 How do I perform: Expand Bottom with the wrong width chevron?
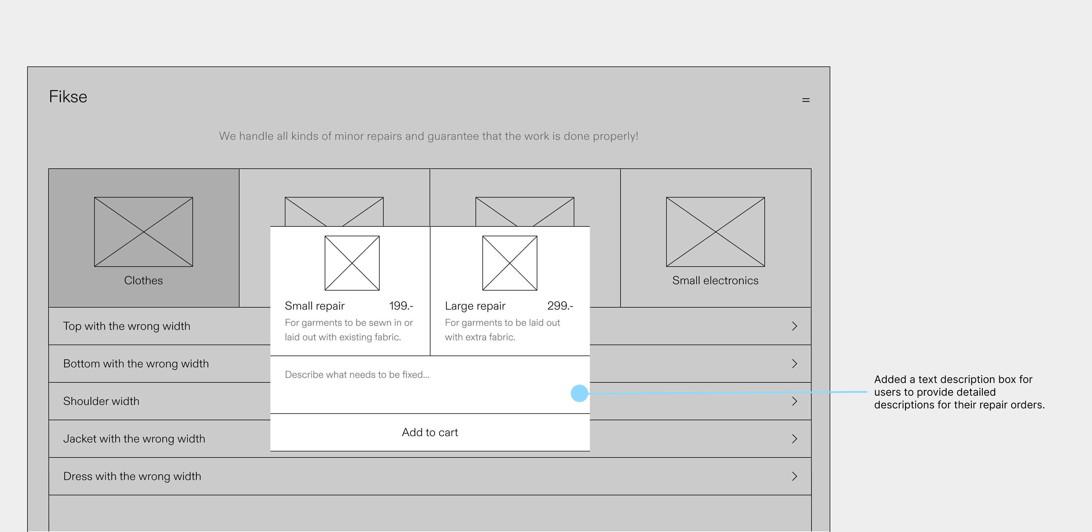pos(794,364)
